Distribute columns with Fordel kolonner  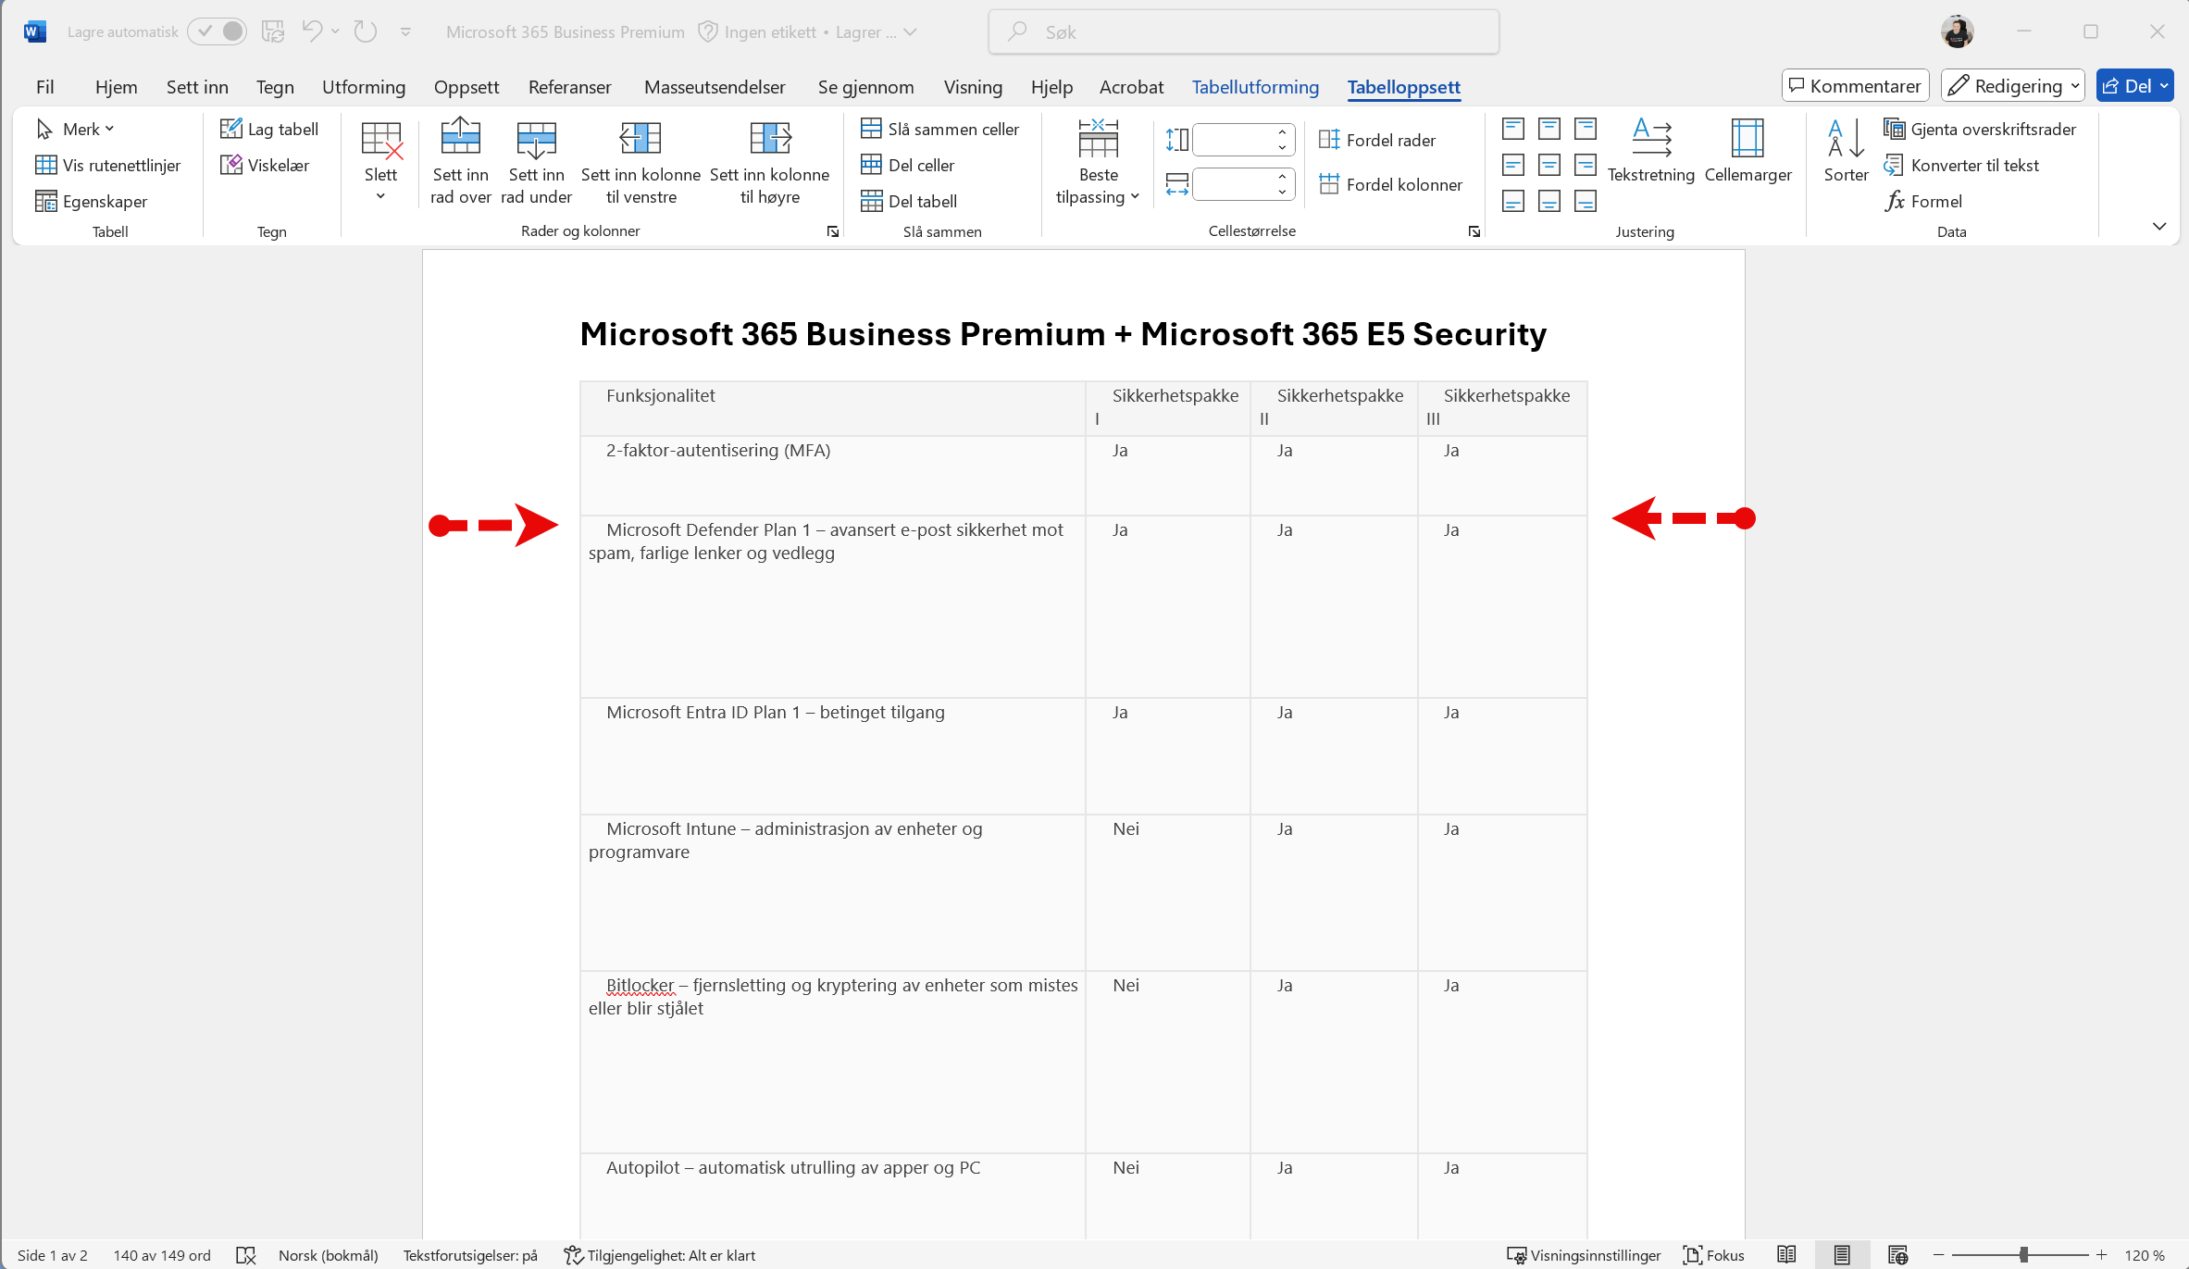click(1390, 184)
